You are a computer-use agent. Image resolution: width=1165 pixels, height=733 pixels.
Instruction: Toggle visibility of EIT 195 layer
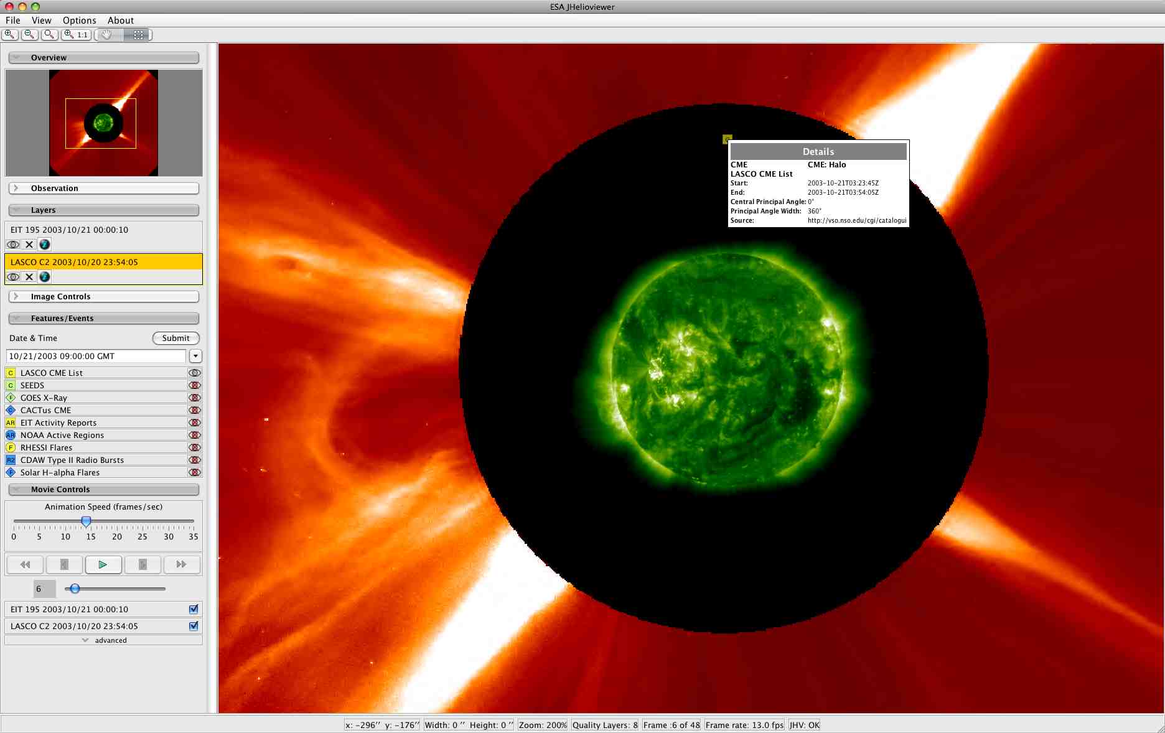13,245
